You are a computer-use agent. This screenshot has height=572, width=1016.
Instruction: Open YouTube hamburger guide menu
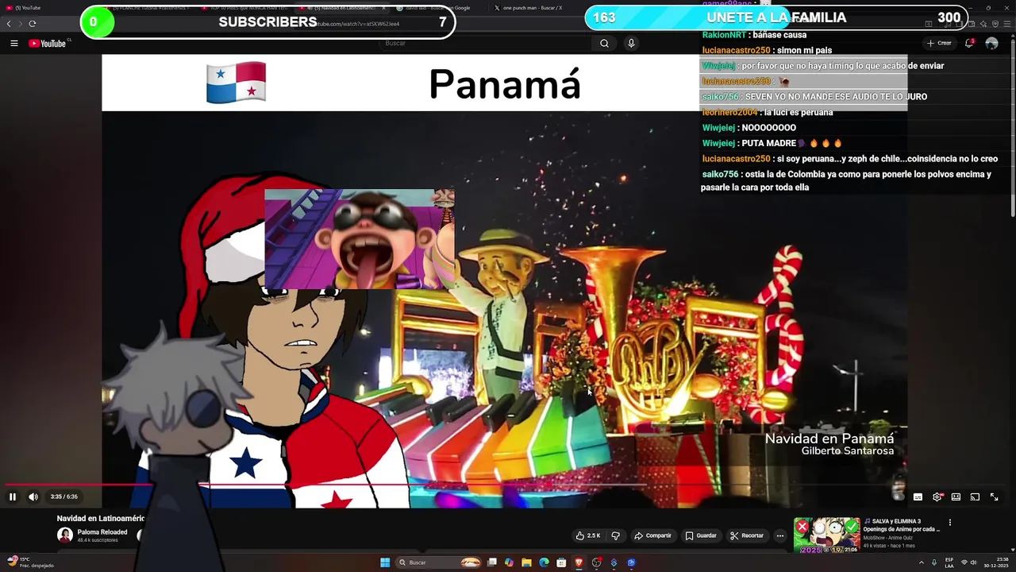pyautogui.click(x=13, y=43)
